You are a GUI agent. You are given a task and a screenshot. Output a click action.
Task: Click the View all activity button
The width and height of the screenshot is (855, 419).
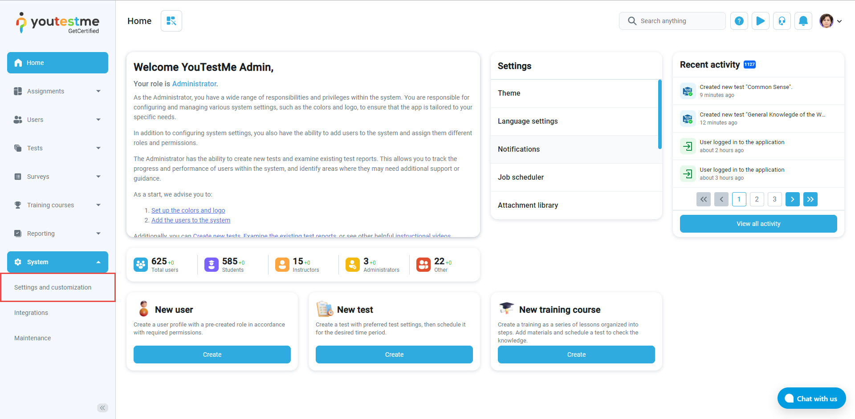coord(758,224)
